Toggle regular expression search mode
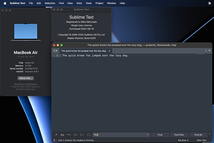Screen dimensions: 214x143 (x=56, y=135)
